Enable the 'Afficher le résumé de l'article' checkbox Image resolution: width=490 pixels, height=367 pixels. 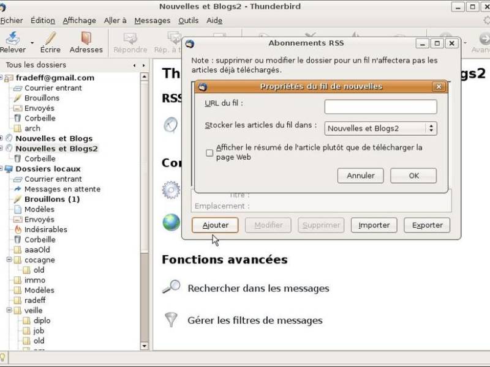pyautogui.click(x=209, y=152)
